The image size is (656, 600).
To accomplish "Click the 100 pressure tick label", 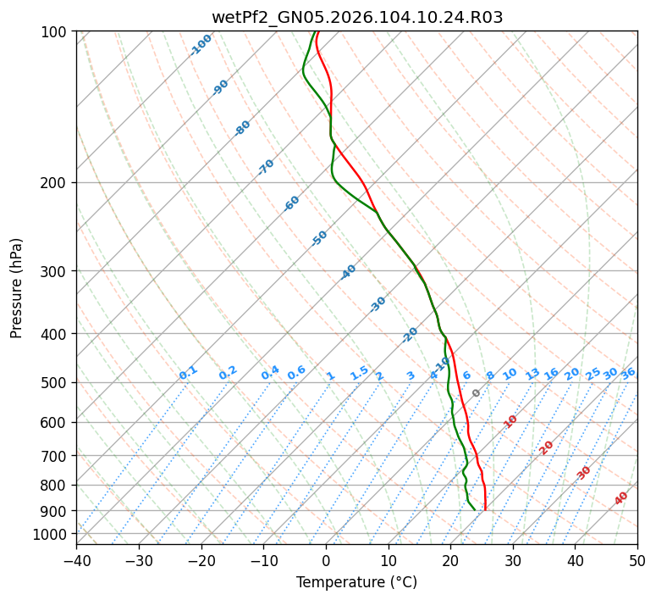I will (x=56, y=32).
